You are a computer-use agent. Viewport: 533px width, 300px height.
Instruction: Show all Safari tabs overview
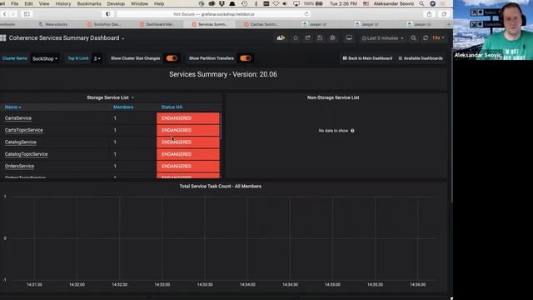444,14
